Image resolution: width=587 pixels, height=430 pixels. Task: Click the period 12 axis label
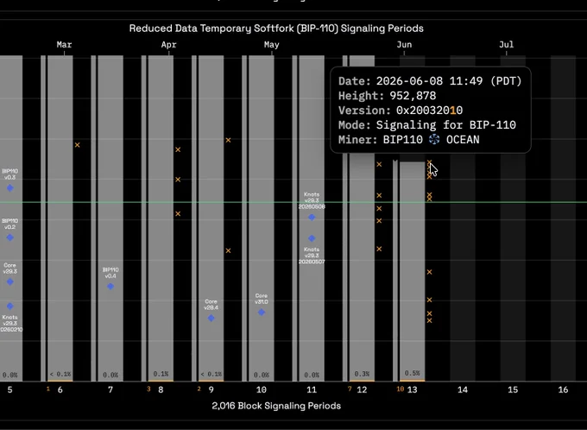point(362,390)
